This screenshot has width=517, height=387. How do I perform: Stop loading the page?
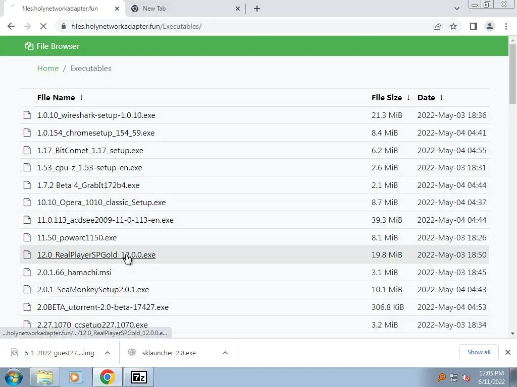(43, 26)
